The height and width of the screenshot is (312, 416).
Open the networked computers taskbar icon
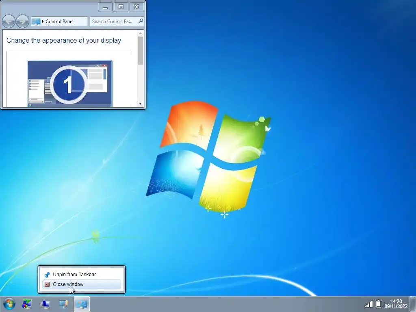(x=45, y=304)
